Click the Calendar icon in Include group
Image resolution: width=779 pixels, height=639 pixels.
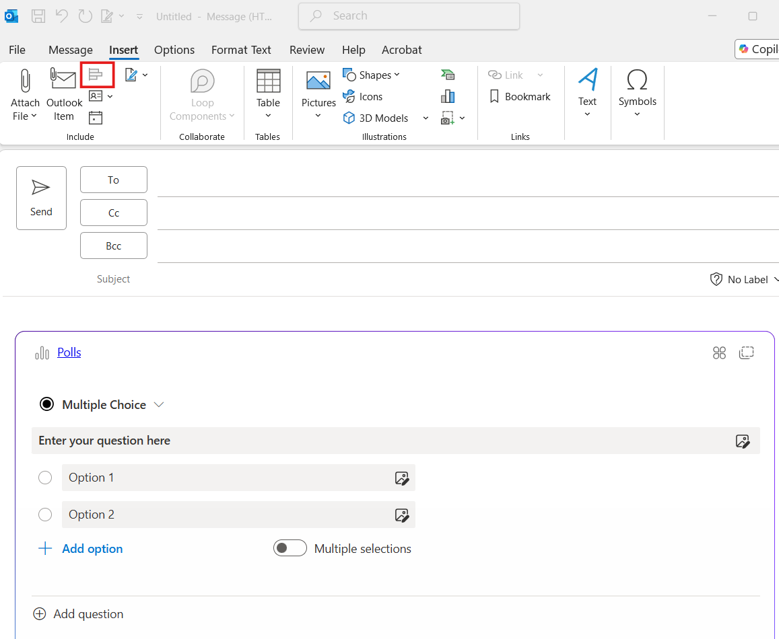tap(96, 118)
